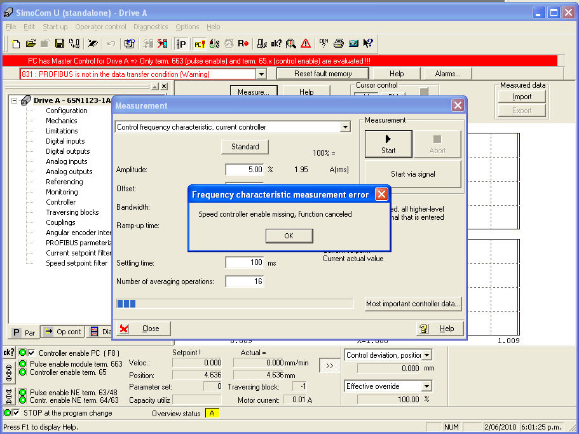Screen dimensions: 579x434
Task: Select 'Traversing blocks' in the drive tree
Action: 72,212
